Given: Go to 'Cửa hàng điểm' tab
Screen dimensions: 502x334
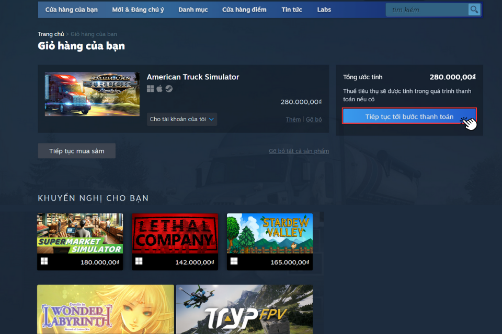Looking at the screenshot, I should [244, 9].
